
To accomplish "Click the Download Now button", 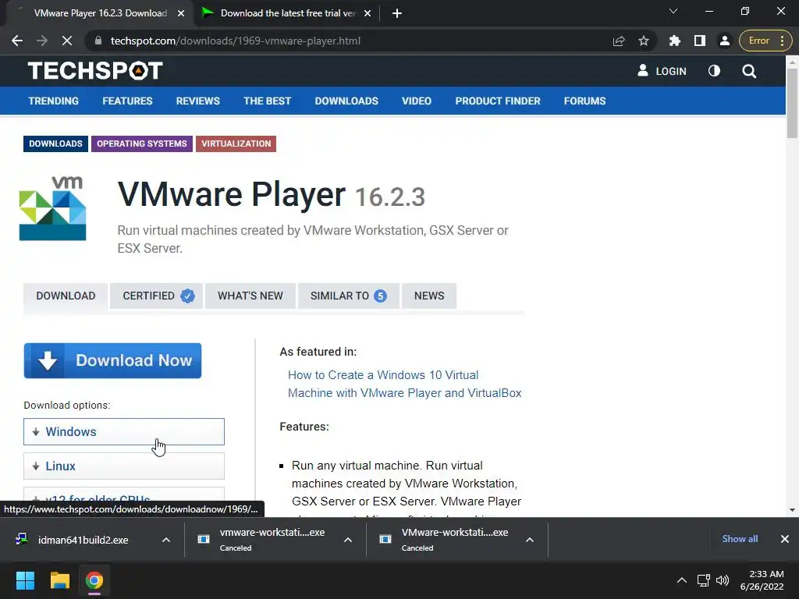I will pos(112,360).
